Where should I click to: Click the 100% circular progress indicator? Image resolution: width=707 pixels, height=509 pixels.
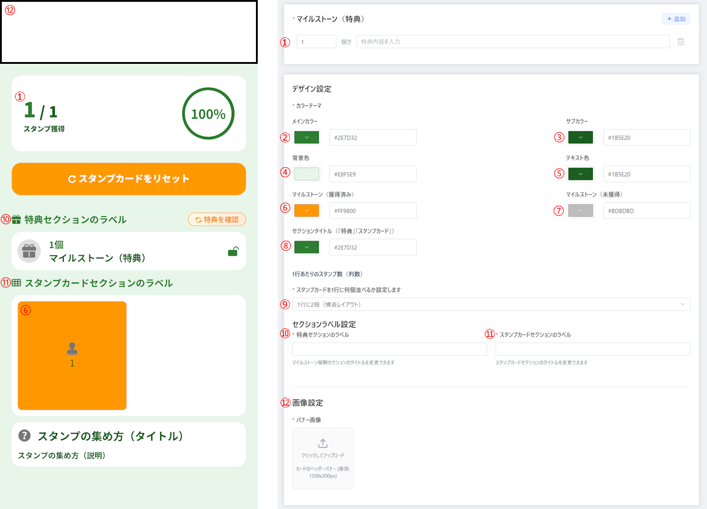click(208, 114)
